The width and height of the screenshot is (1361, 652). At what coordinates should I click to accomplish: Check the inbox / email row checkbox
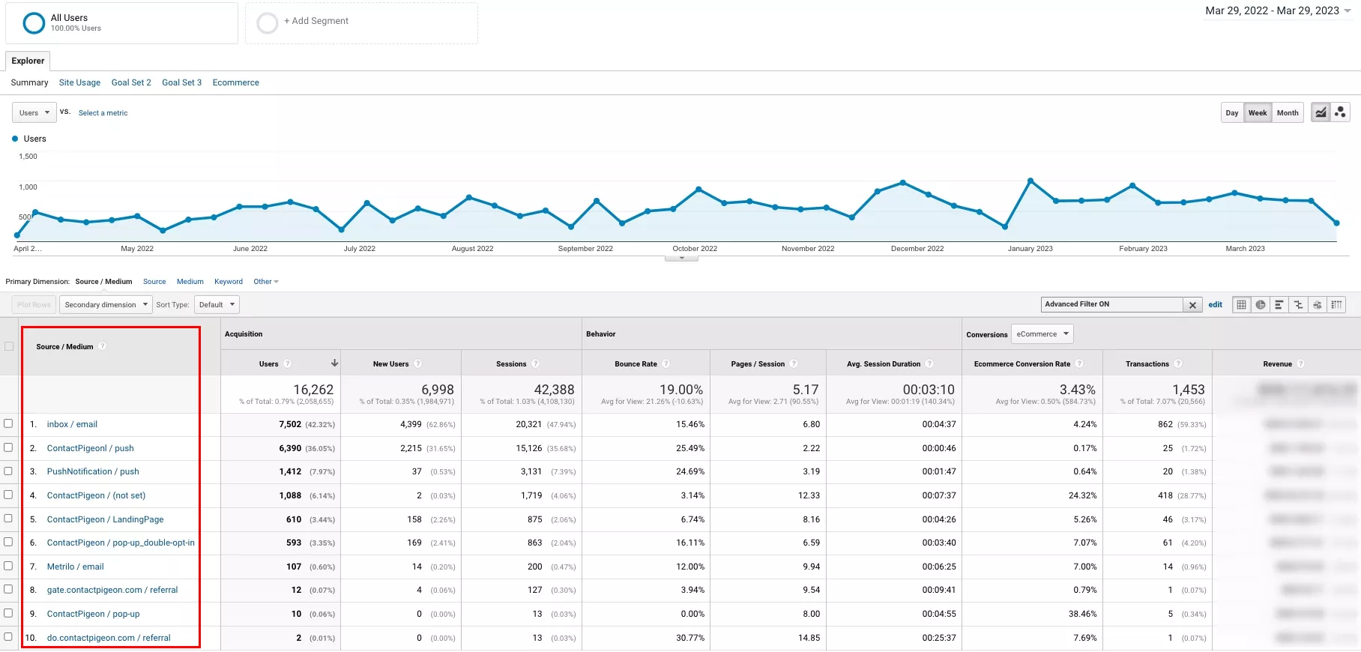8,423
